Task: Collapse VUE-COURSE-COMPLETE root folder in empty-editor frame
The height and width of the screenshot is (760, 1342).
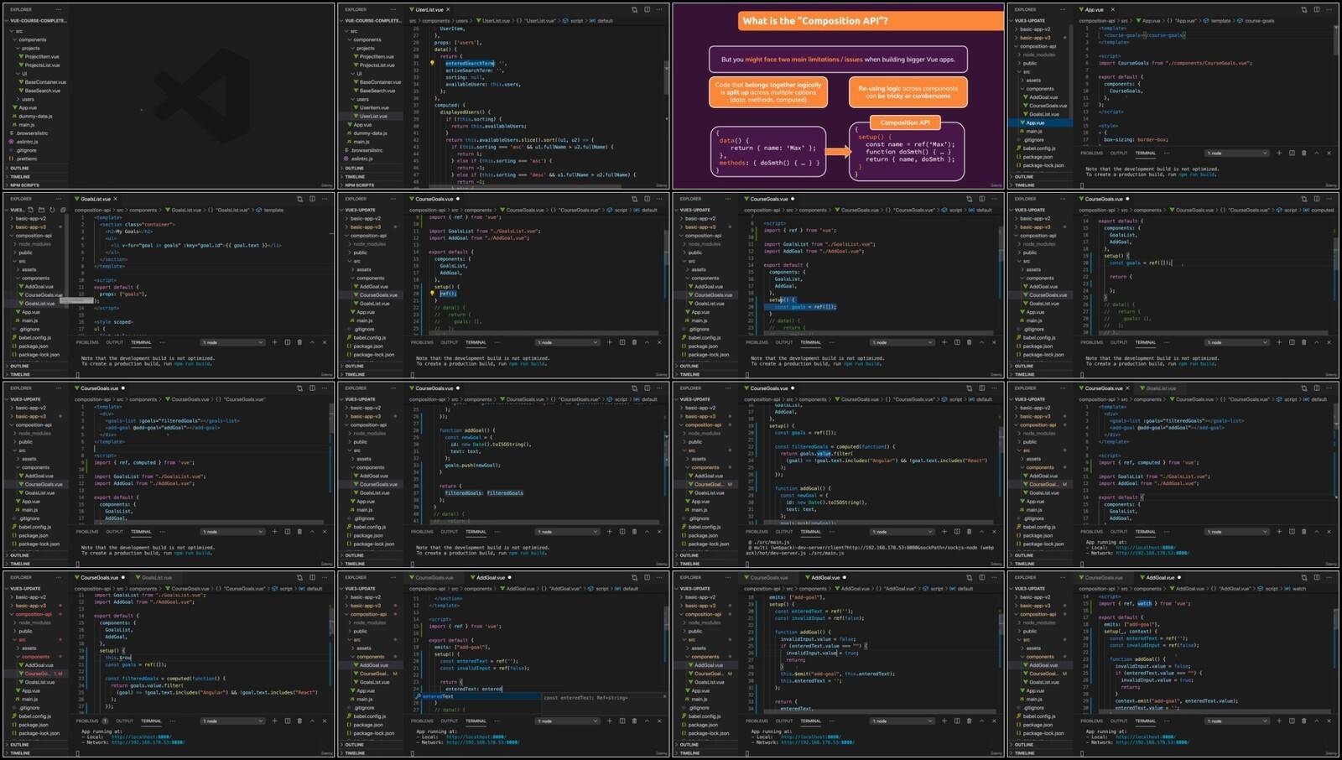Action: [x=38, y=20]
